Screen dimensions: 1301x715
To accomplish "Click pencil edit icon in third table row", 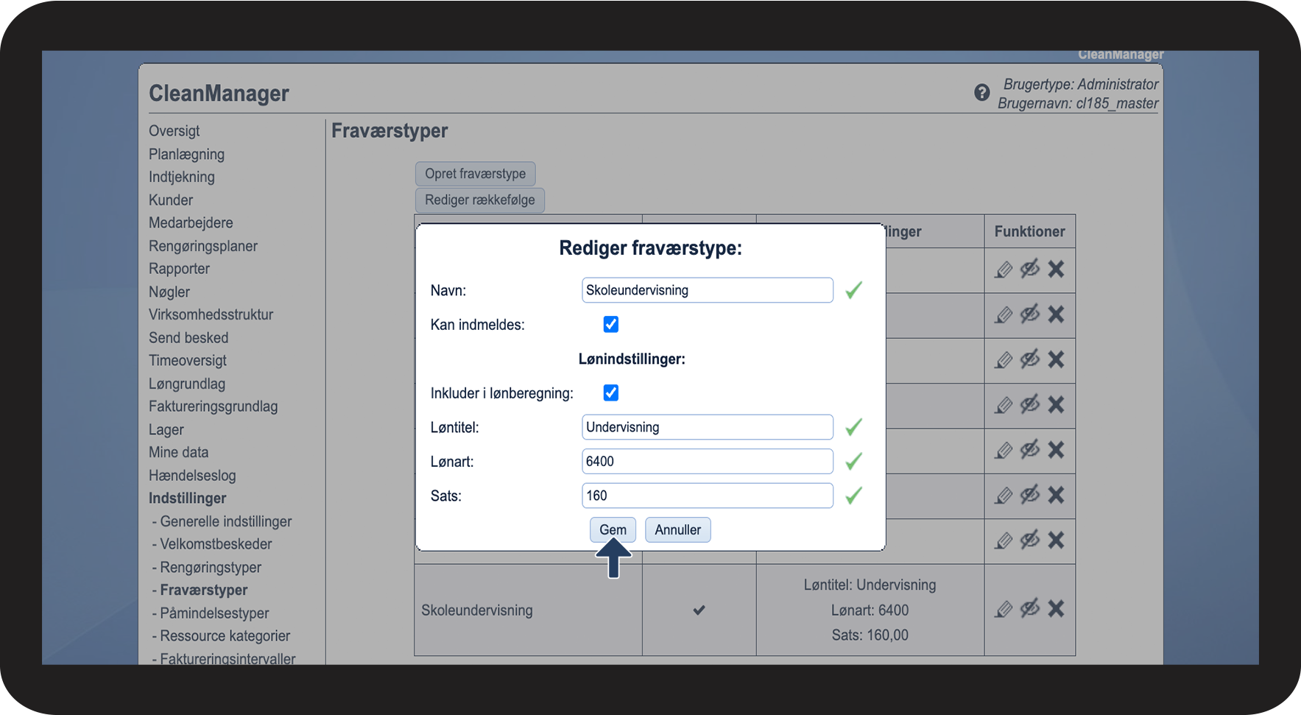I will tap(1004, 361).
